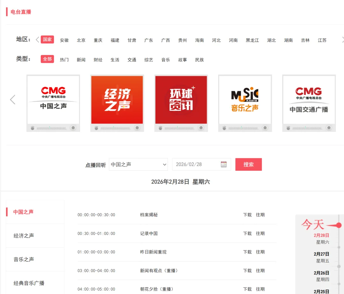Select the 河北 region filter
This screenshot has width=344, height=294.
[x=216, y=40]
